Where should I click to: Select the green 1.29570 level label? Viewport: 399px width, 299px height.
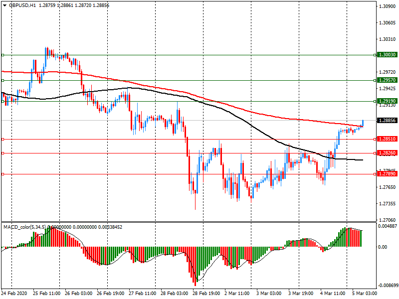(387, 80)
